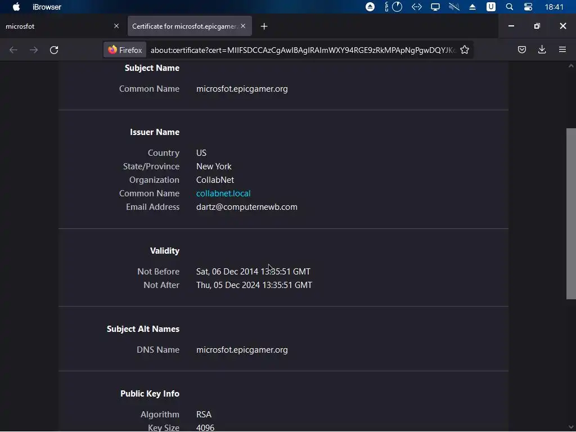
Task: Click the code brackets icon in menu bar
Action: coord(417,7)
